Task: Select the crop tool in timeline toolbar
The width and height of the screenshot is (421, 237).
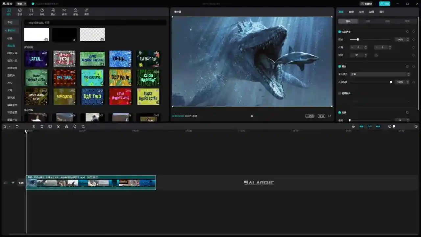Action: (83, 126)
